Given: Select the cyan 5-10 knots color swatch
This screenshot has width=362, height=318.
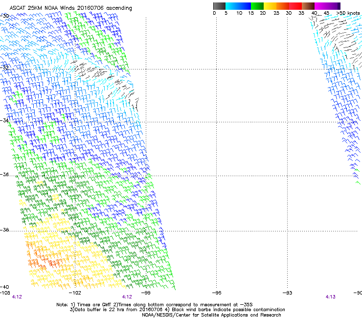Looking at the screenshot, I should pyautogui.click(x=232, y=6).
